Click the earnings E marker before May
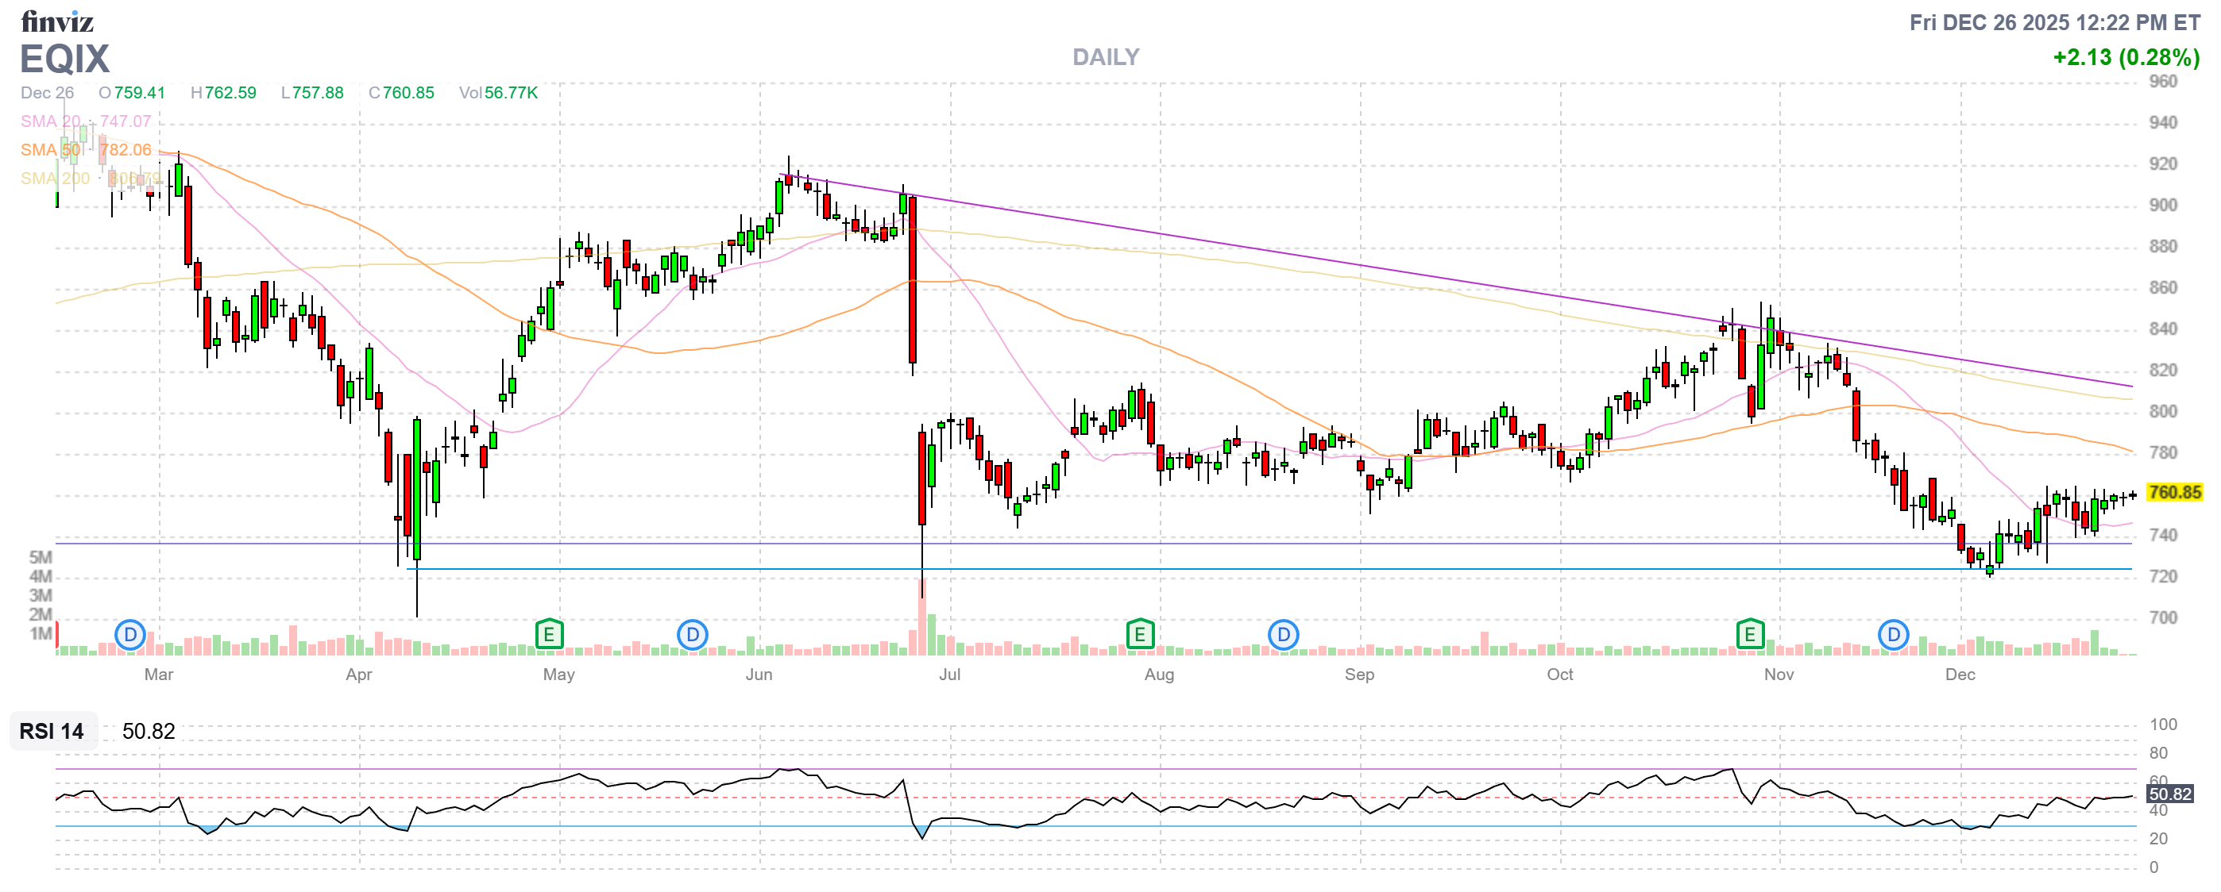 pyautogui.click(x=548, y=636)
